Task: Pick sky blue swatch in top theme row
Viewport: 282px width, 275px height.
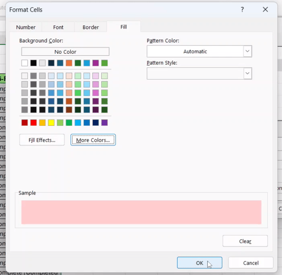Action: coord(86,63)
